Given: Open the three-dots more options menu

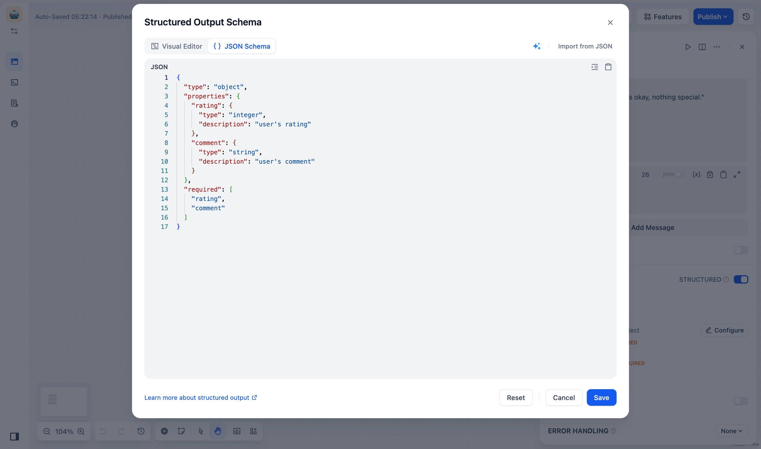Looking at the screenshot, I should (716, 47).
